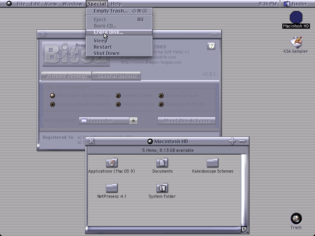Click the menu bar clock showing 9:36 PM
The width and height of the screenshot is (315, 236).
pyautogui.click(x=268, y=4)
